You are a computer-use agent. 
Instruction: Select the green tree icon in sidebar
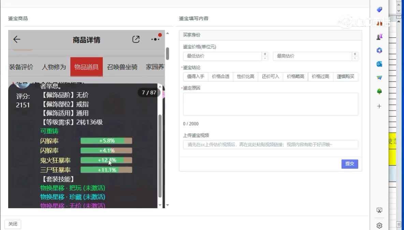pos(379,91)
